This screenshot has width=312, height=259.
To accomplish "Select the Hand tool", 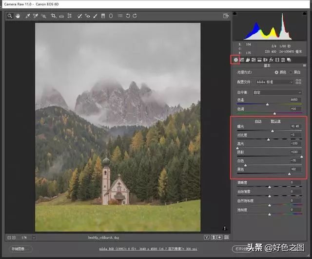I will tap(18, 16).
